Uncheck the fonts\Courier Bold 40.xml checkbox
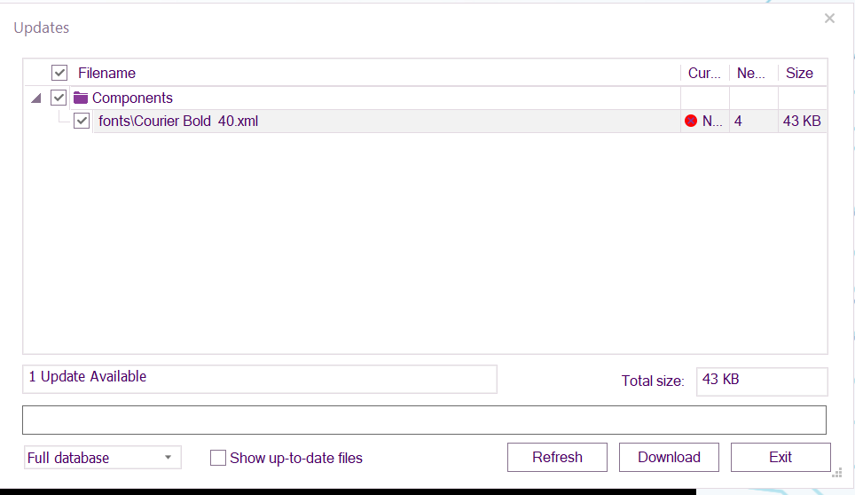Screen dimensions: 855x495 pyautogui.click(x=82, y=121)
